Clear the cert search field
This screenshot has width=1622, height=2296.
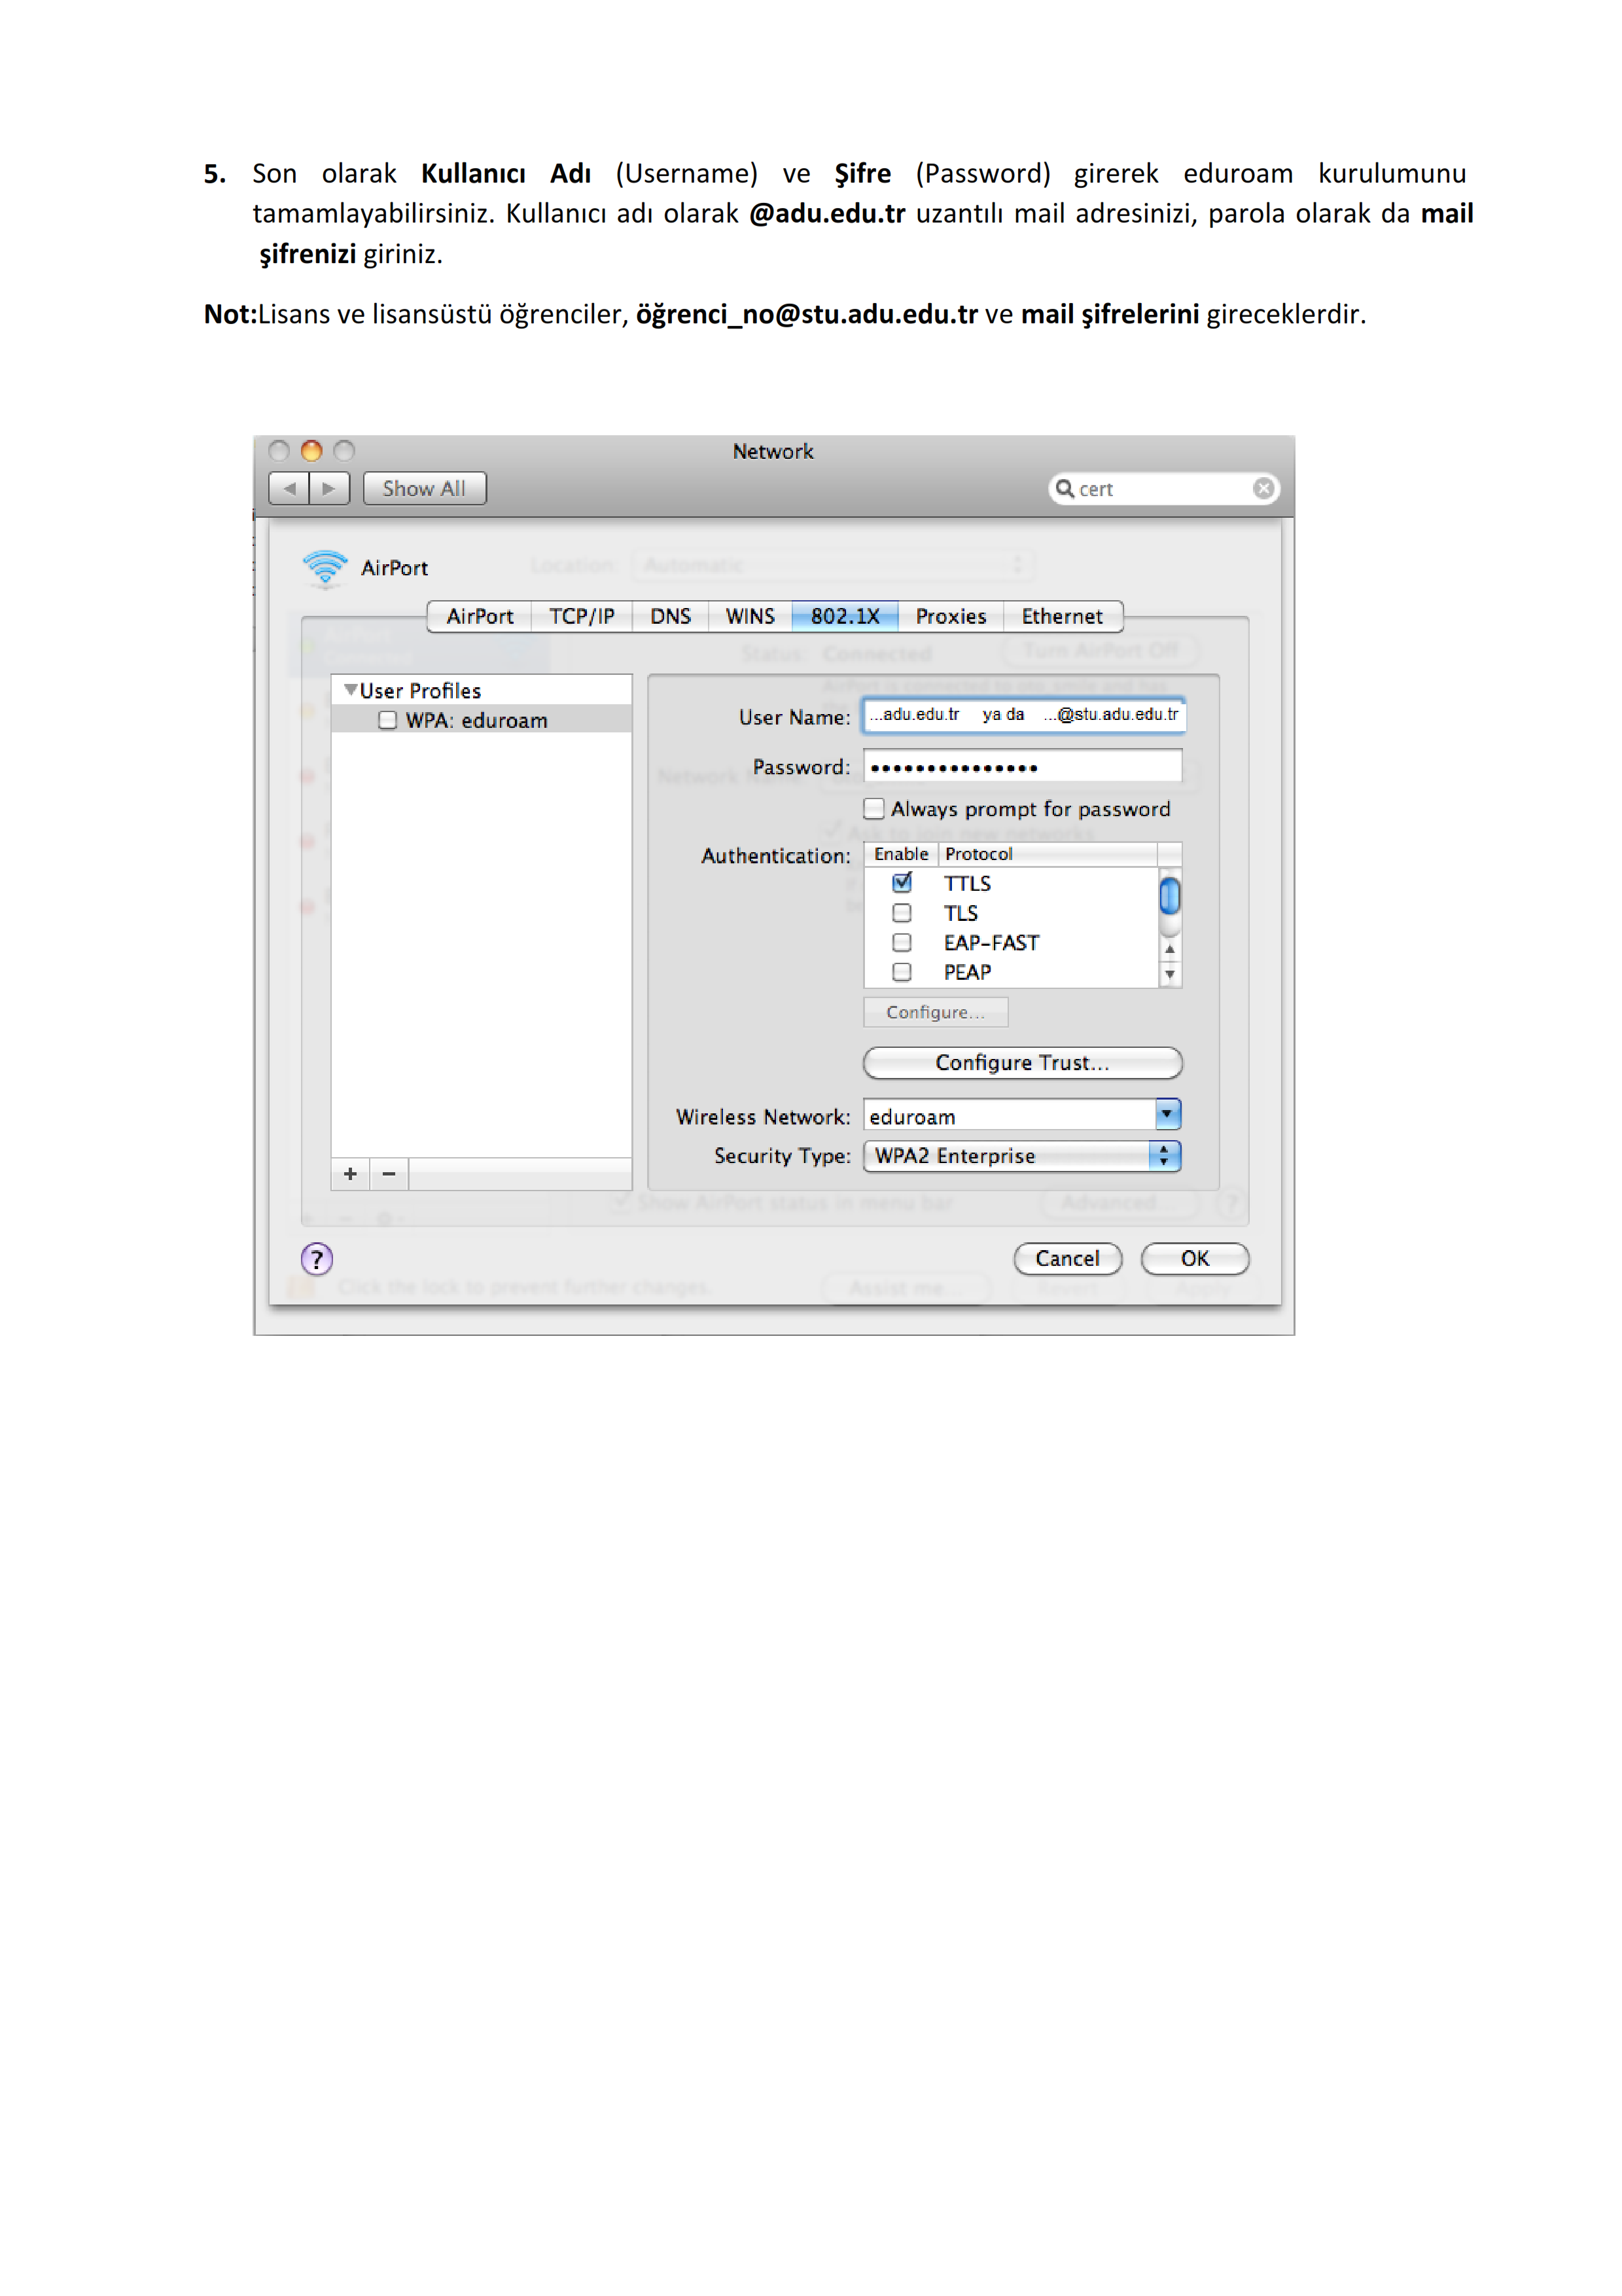pos(1263,488)
